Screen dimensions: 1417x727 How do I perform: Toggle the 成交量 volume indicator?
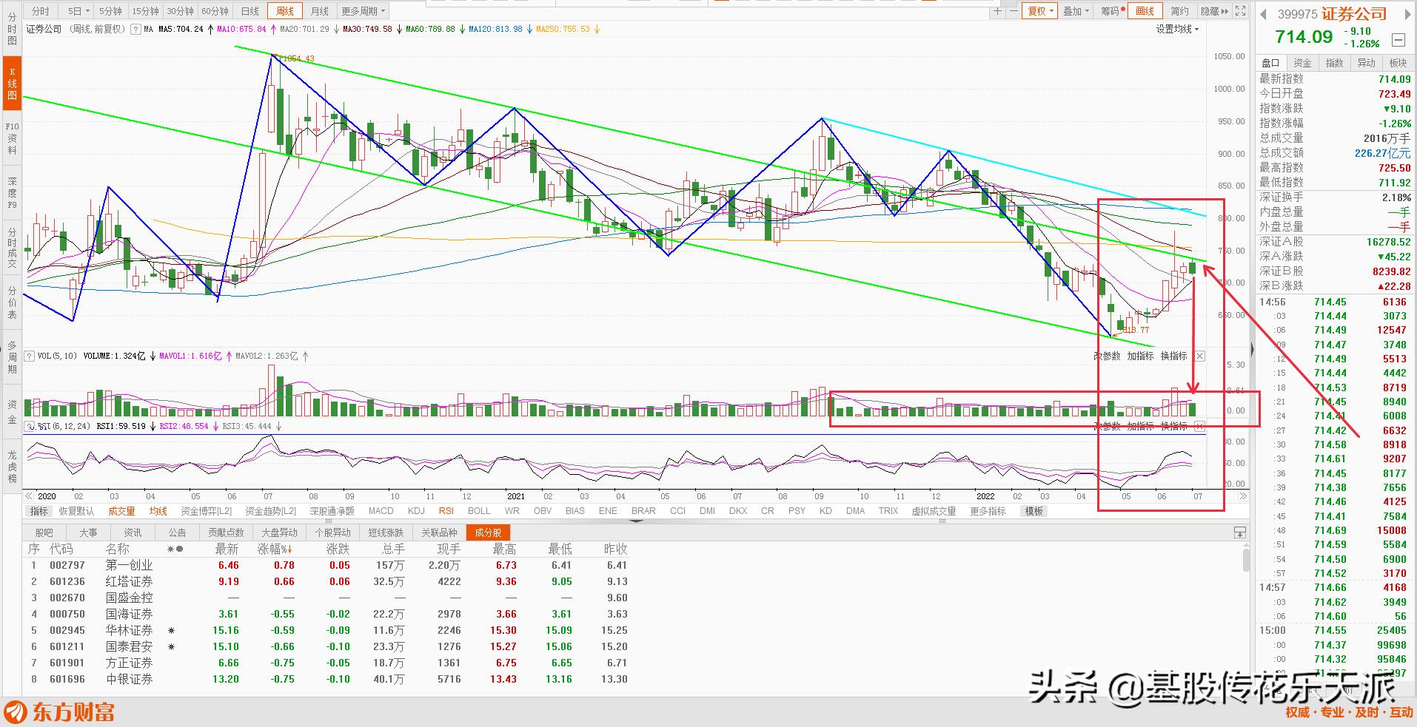click(x=121, y=511)
